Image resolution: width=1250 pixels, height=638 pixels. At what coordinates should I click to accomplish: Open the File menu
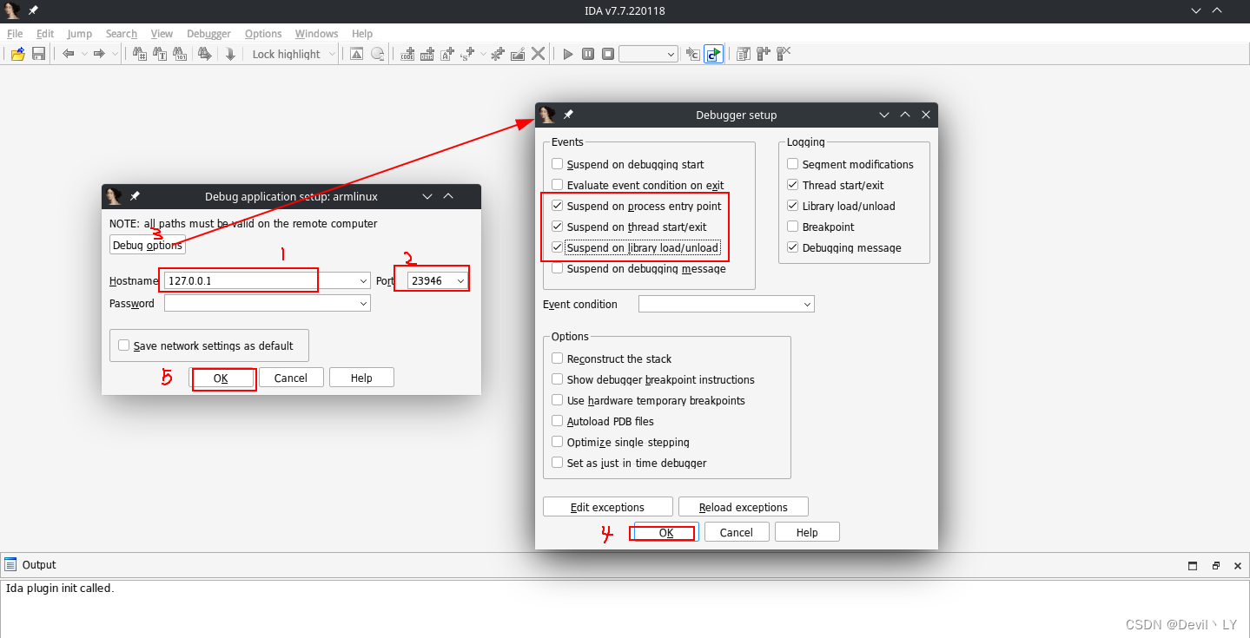(x=15, y=34)
